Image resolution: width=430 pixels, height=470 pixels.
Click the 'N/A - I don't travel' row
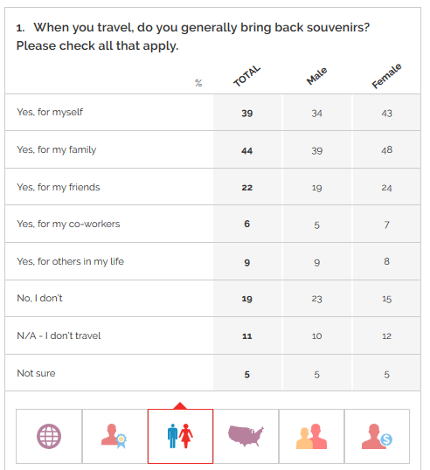pyautogui.click(x=212, y=335)
